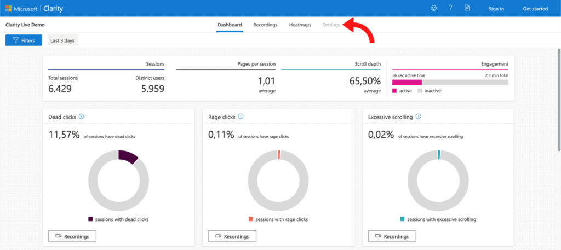Click the vertical page scrollbar

(x=559, y=100)
